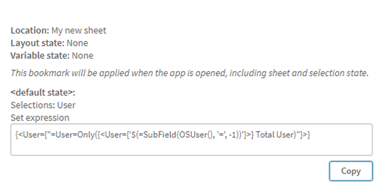The height and width of the screenshot is (192, 381).
Task: Click the 'Selections:' label
Action: coord(29,105)
